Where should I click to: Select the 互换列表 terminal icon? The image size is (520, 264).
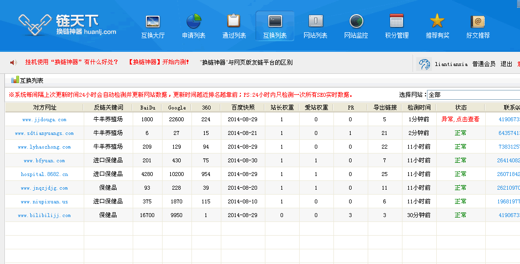(x=275, y=21)
